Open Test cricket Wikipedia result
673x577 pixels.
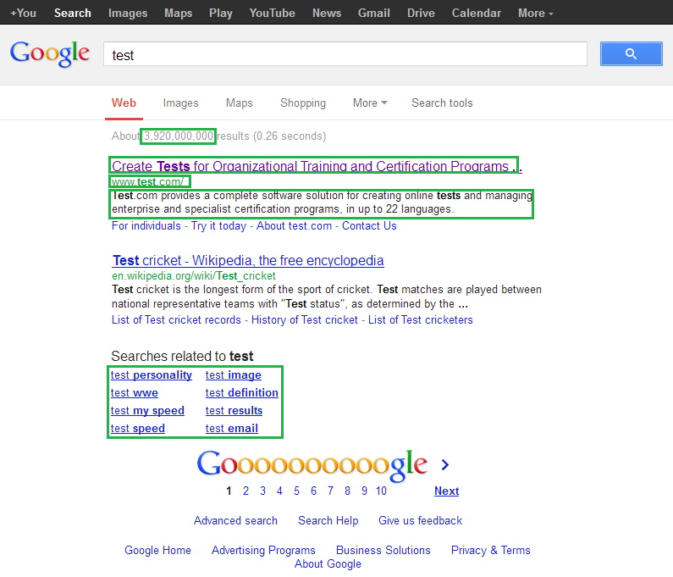click(248, 260)
